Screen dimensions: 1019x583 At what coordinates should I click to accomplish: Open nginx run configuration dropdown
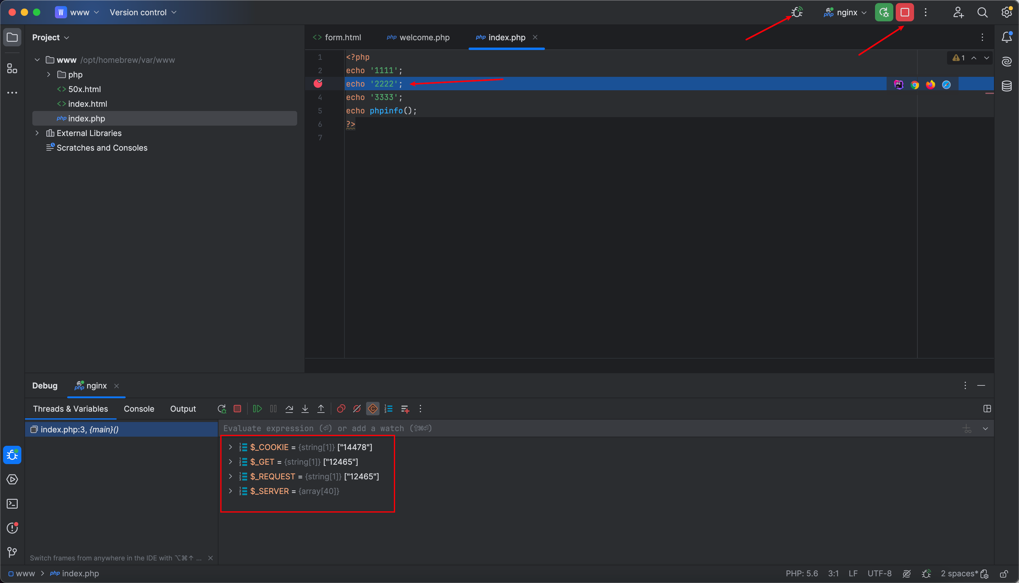coord(846,13)
